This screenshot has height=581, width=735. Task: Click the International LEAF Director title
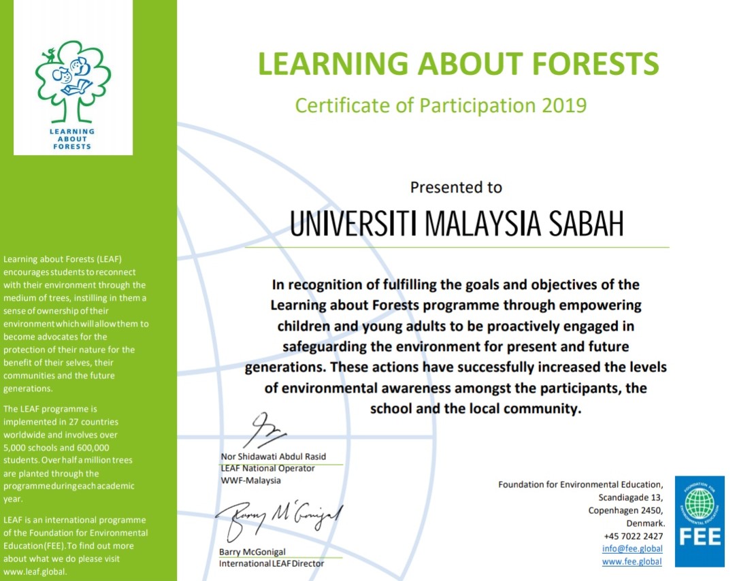click(x=272, y=563)
